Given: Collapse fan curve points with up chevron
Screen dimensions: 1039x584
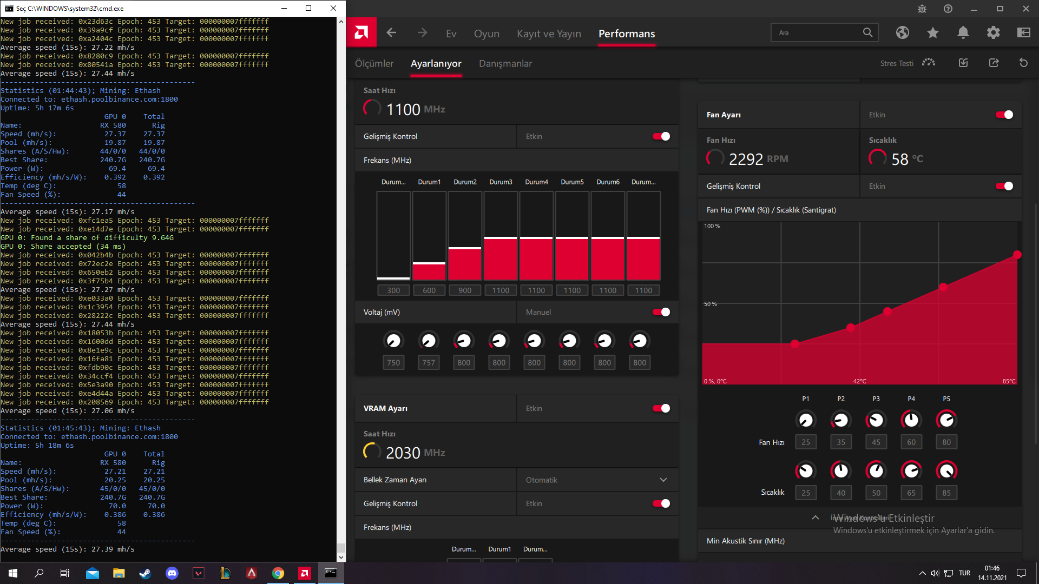Looking at the screenshot, I should [815, 517].
